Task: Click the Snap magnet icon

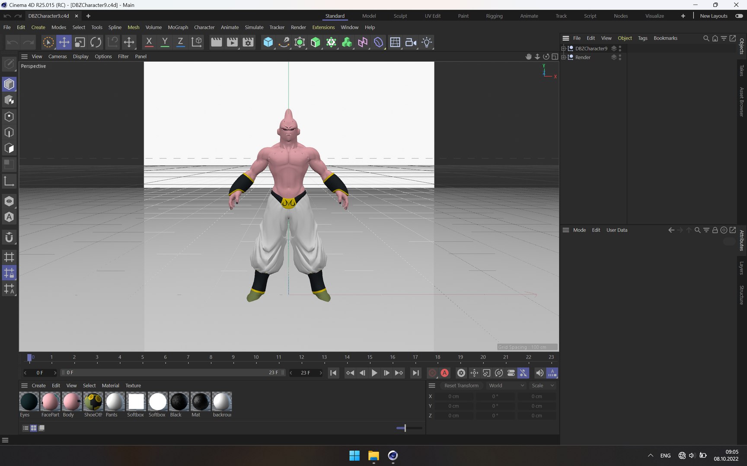Action: (x=9, y=237)
